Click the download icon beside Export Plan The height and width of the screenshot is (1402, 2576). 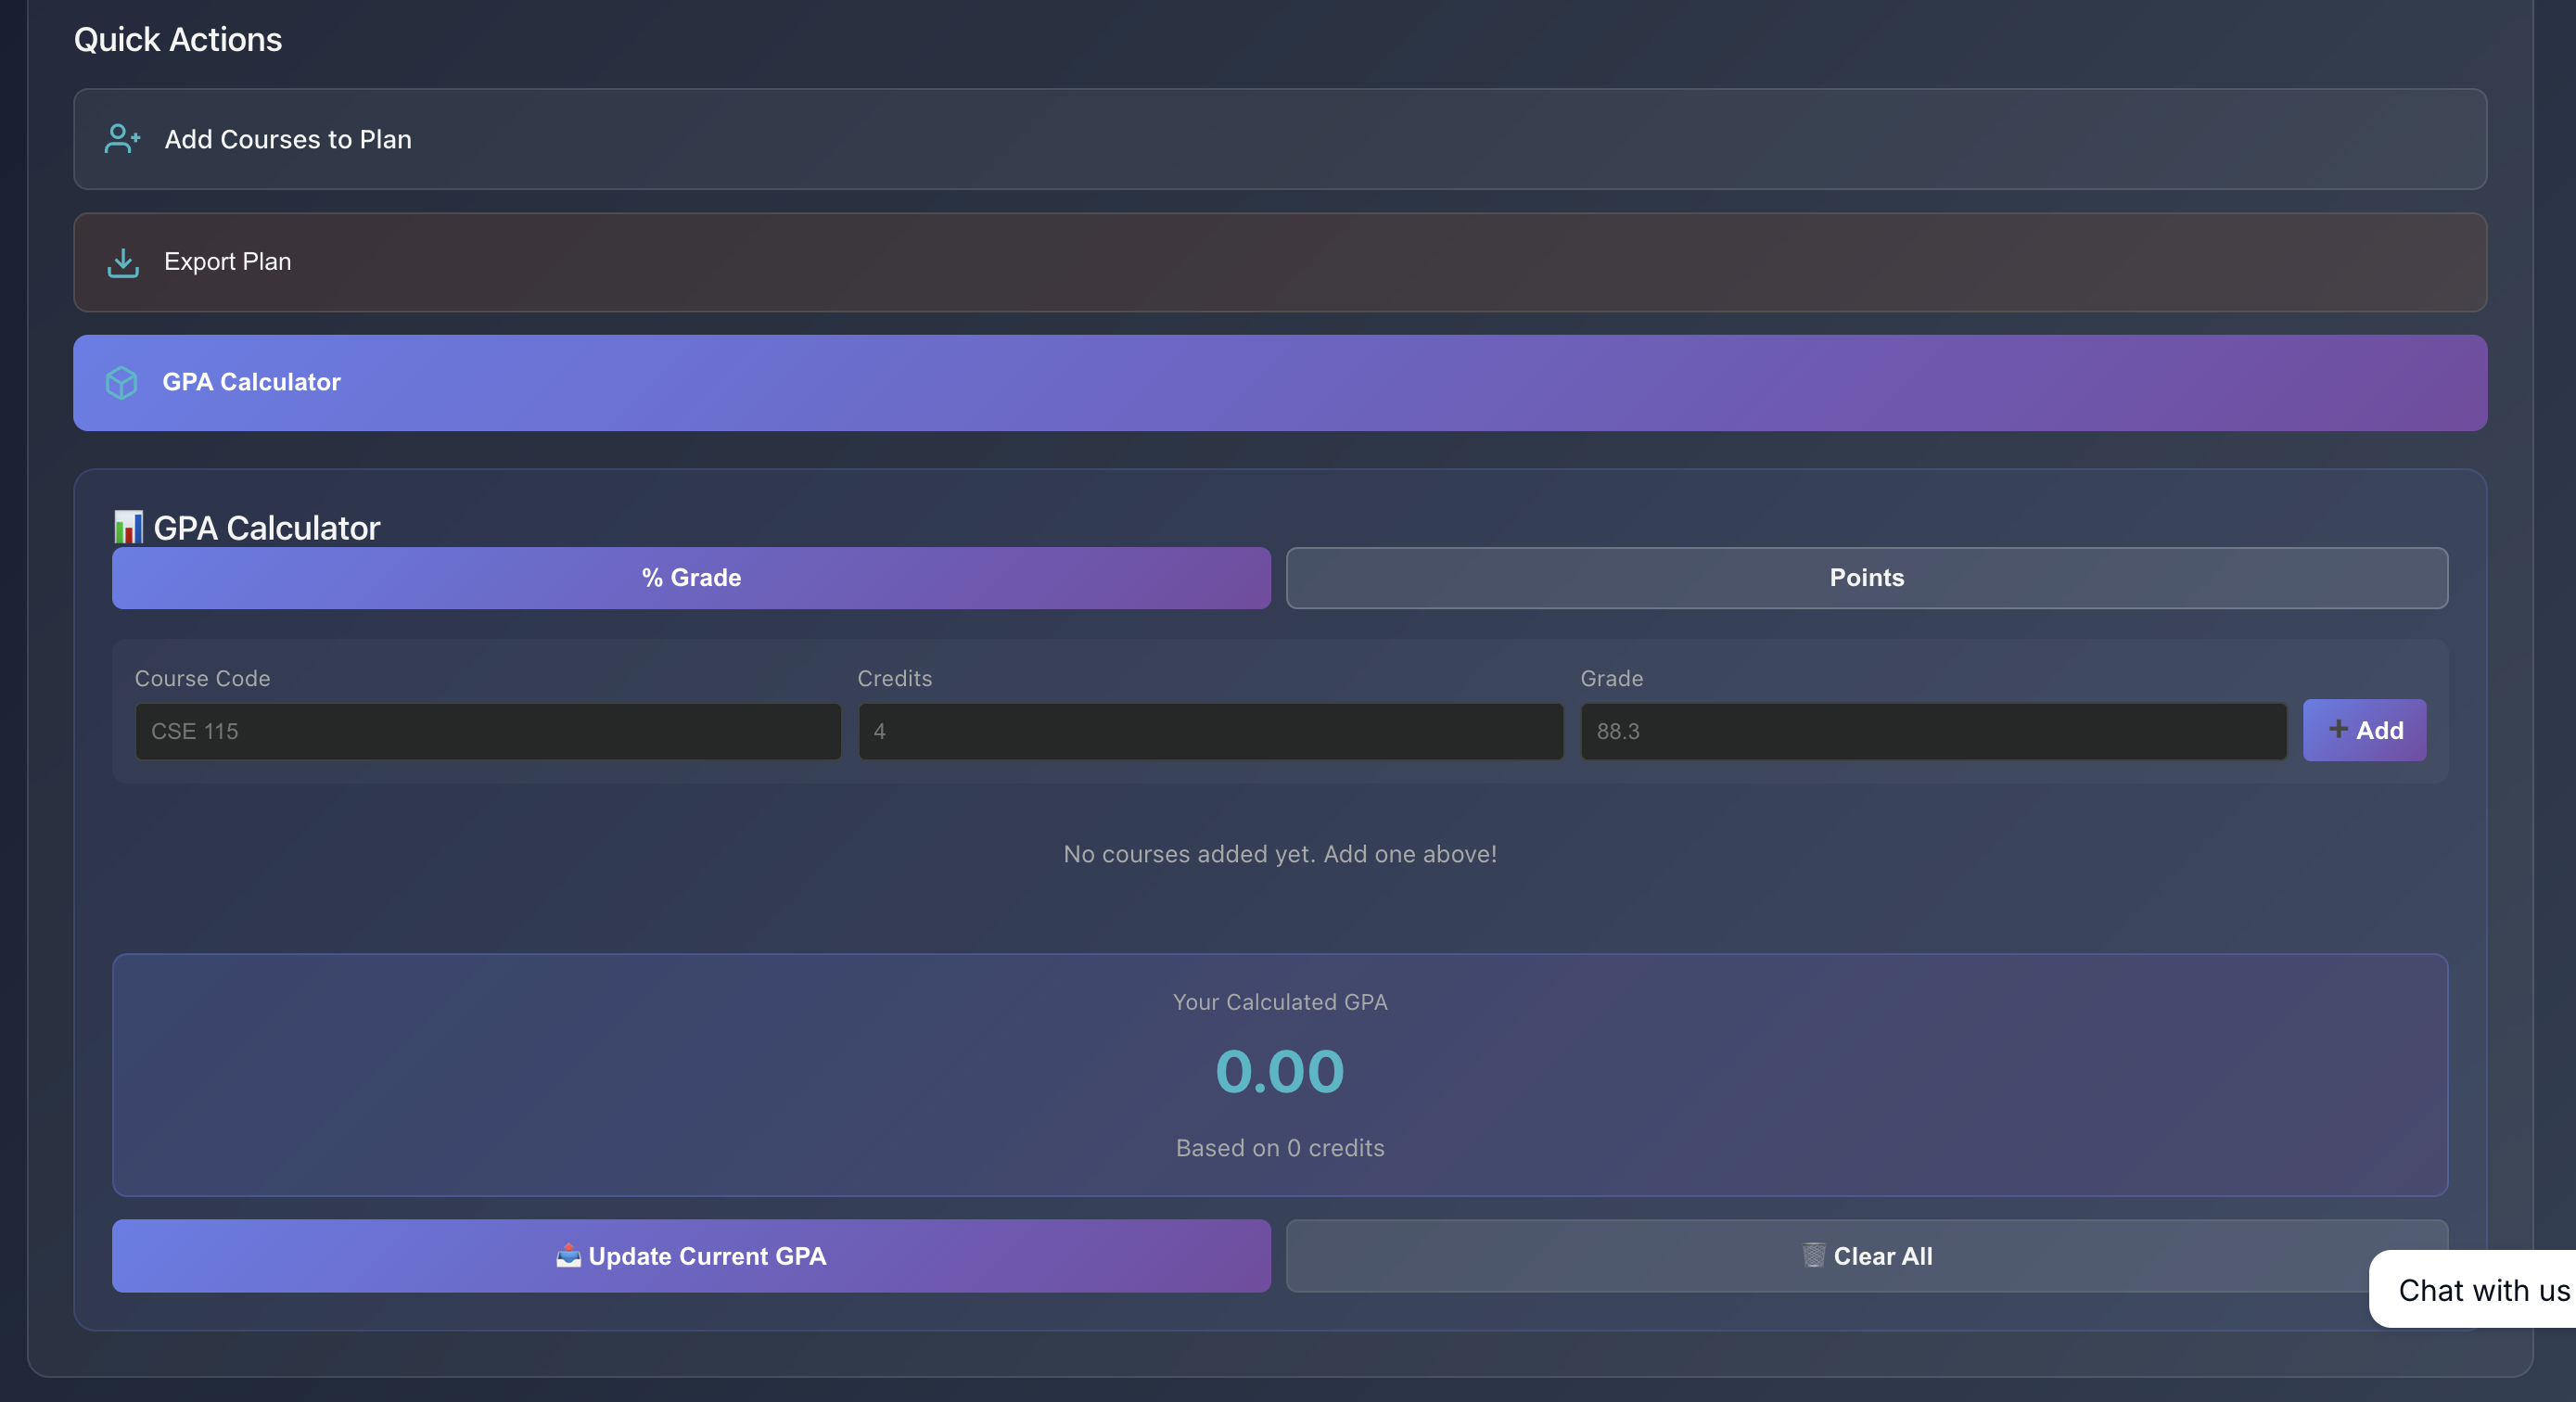[123, 263]
